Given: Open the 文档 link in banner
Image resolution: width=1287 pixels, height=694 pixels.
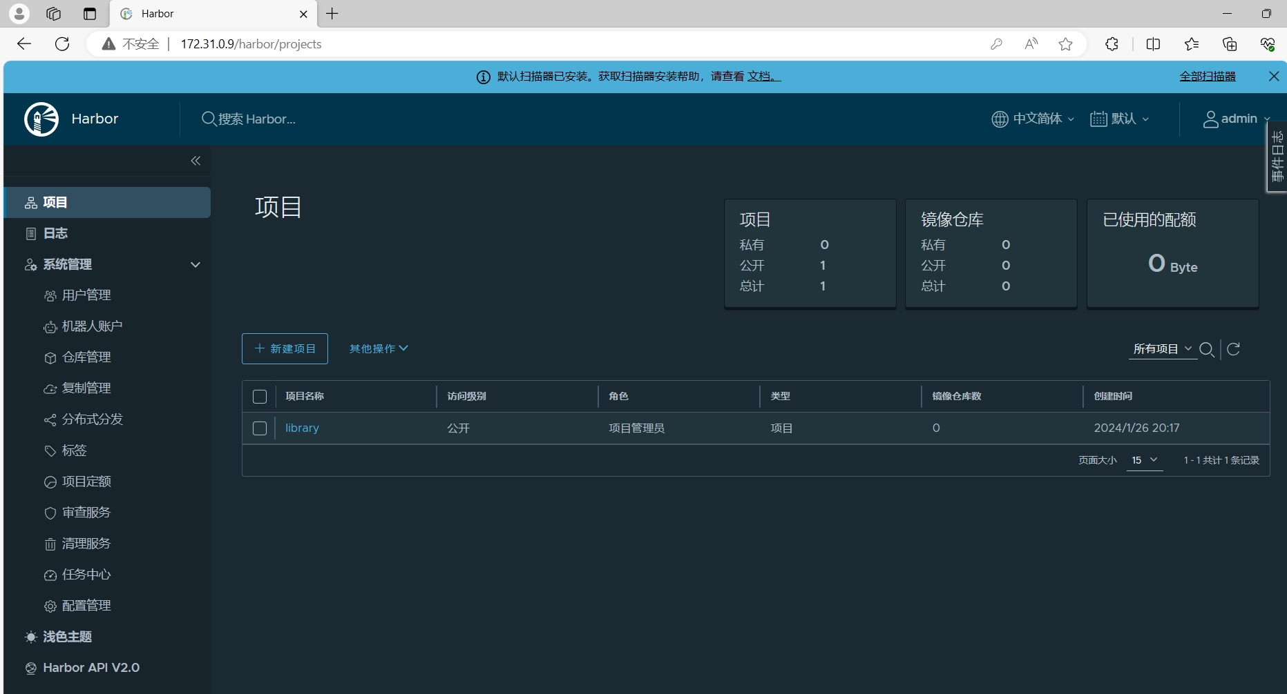Looking at the screenshot, I should point(763,77).
